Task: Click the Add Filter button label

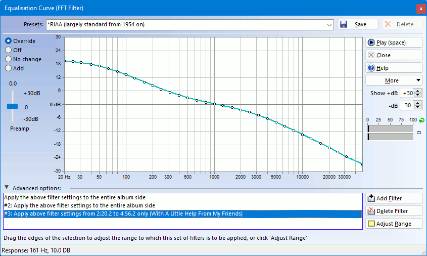Action: point(389,198)
